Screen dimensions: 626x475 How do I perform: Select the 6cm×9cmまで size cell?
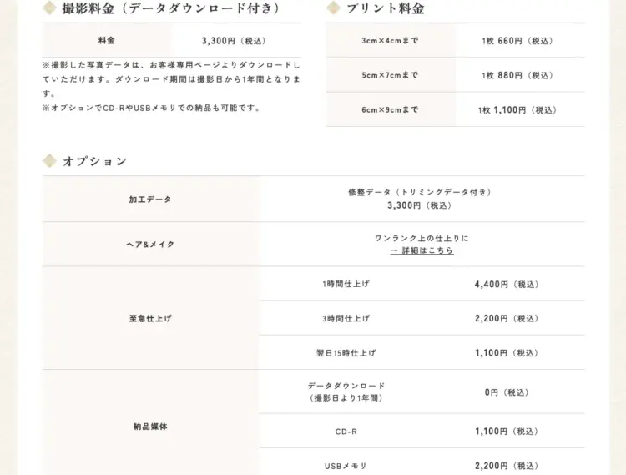(390, 109)
